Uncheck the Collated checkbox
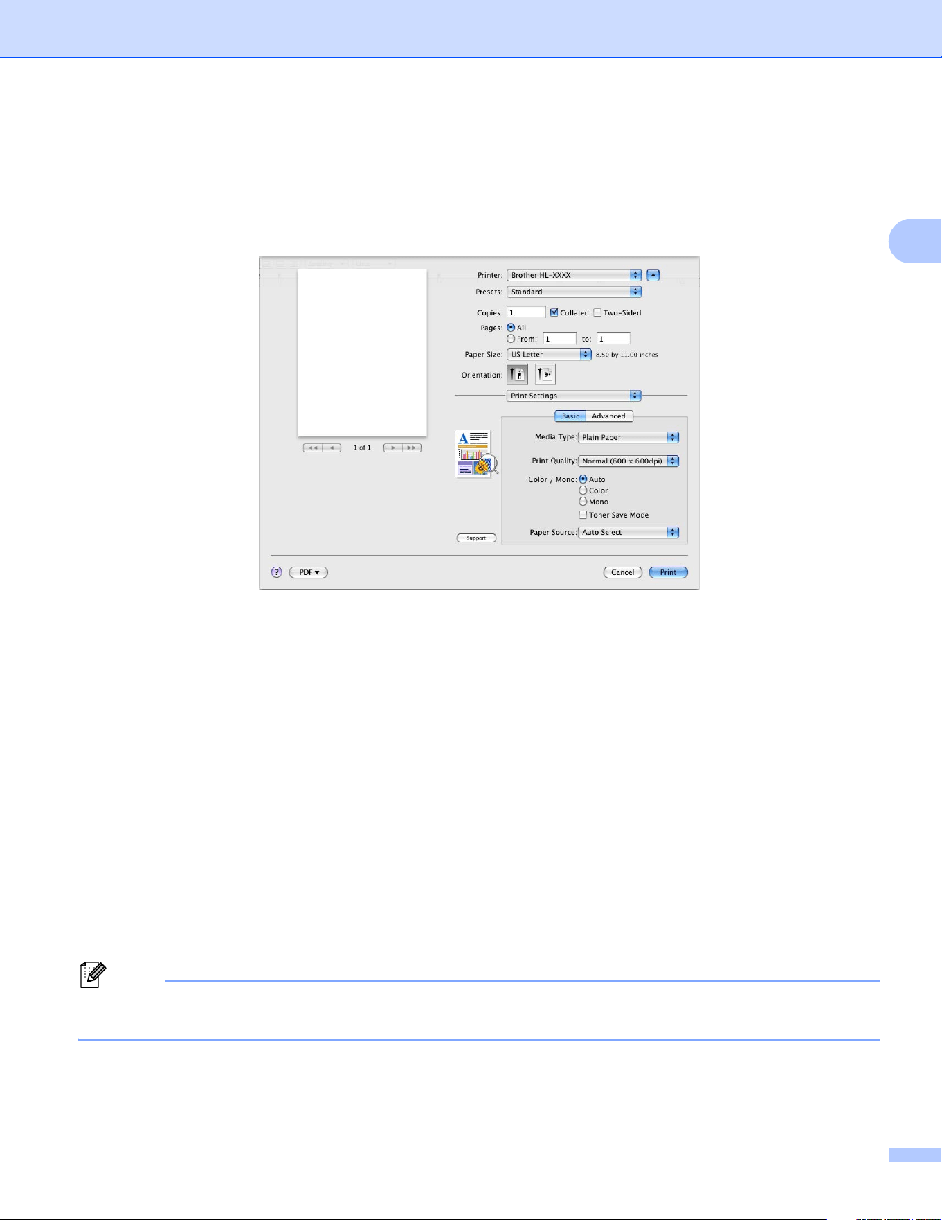 (x=554, y=312)
